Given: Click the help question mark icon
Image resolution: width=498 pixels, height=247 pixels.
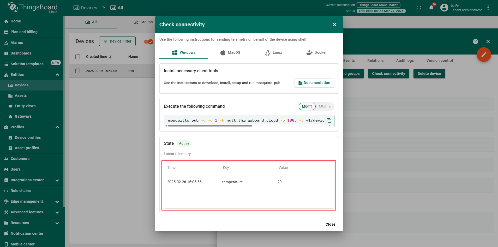Looking at the screenshot, I should tap(476, 41).
